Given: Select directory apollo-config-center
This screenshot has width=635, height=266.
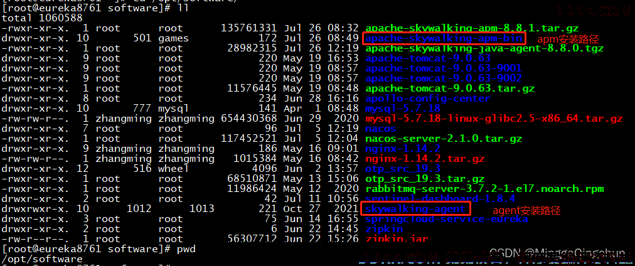Looking at the screenshot, I should coord(428,98).
